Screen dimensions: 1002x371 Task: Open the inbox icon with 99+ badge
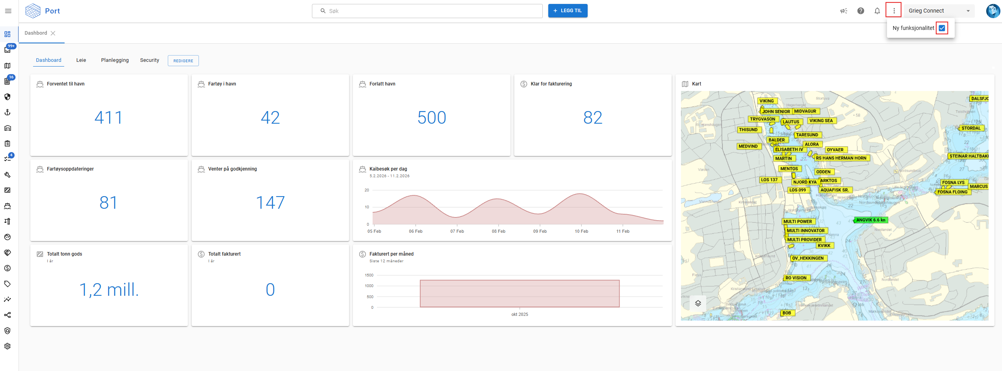(x=7, y=50)
